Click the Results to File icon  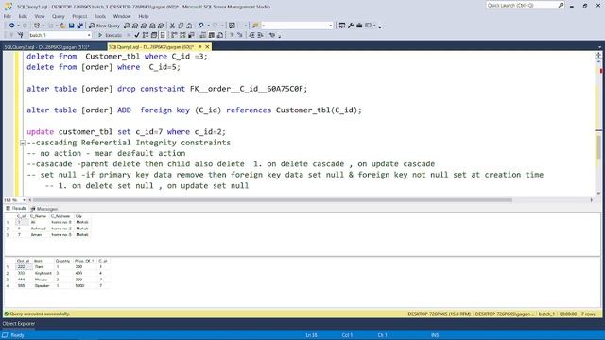coord(220,35)
